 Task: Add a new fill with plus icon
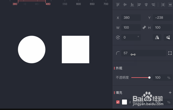pos(170,92)
